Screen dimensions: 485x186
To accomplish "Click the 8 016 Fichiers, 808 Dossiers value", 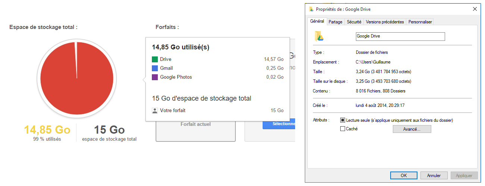I will [x=381, y=91].
